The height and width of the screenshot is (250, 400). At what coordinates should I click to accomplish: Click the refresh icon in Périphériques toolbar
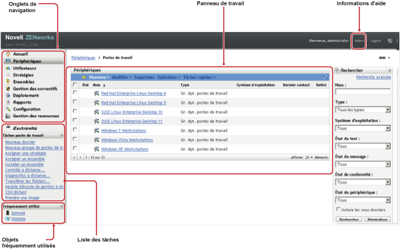[326, 77]
